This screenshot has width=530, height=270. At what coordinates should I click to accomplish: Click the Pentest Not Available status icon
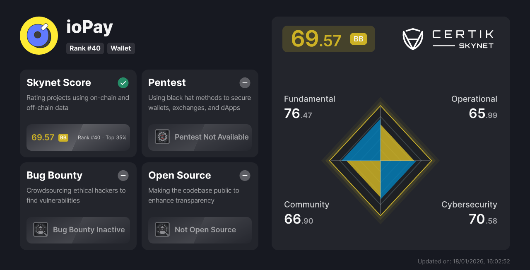coord(162,137)
